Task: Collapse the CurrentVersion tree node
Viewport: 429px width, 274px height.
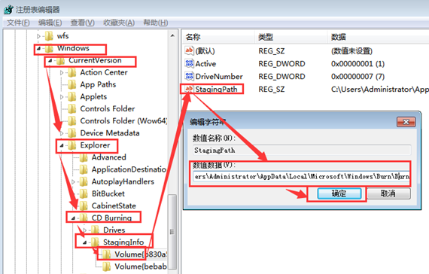Action: (x=50, y=61)
